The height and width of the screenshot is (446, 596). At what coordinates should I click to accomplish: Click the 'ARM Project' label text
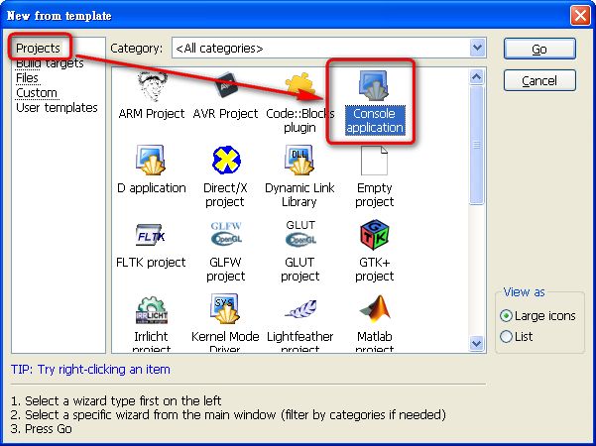[152, 114]
